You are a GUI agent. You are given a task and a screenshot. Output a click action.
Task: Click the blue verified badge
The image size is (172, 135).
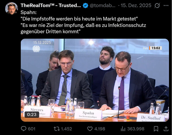85,5
